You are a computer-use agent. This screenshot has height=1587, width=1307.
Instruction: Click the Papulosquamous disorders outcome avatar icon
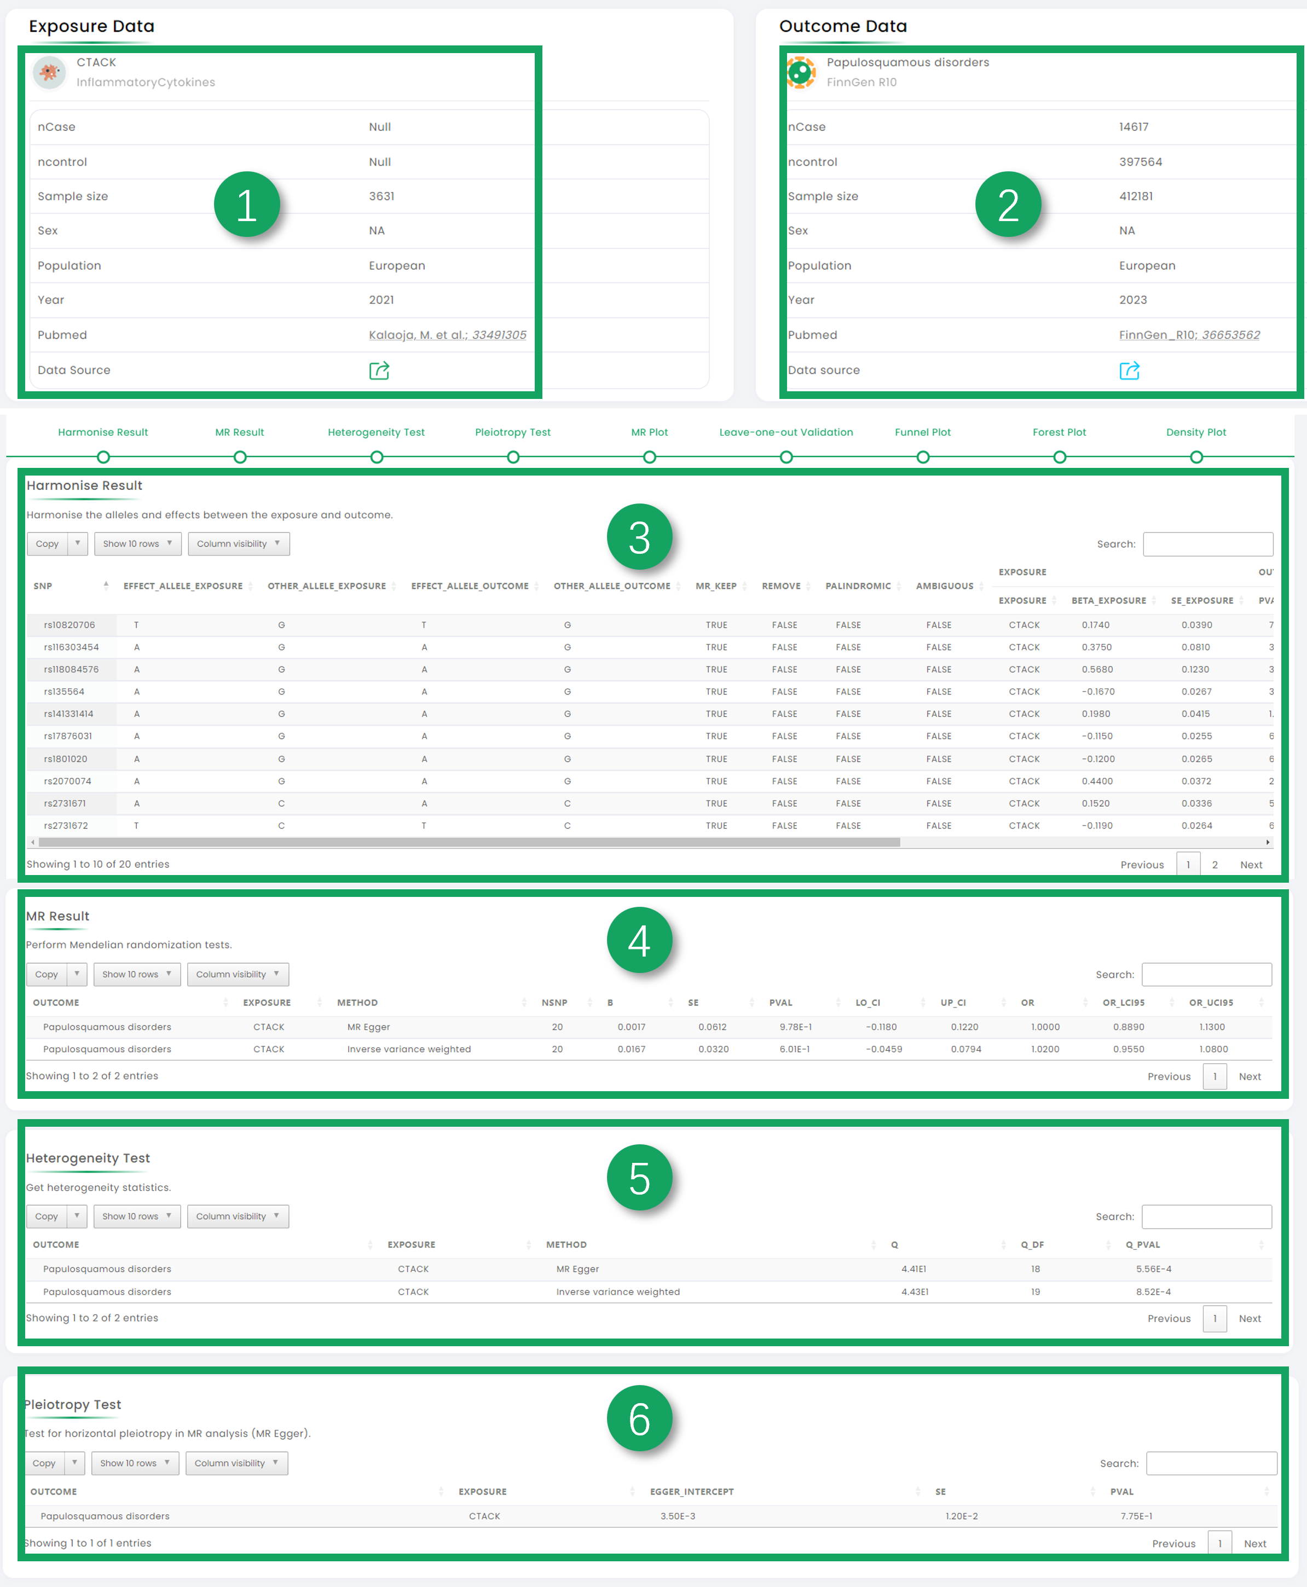(x=801, y=72)
